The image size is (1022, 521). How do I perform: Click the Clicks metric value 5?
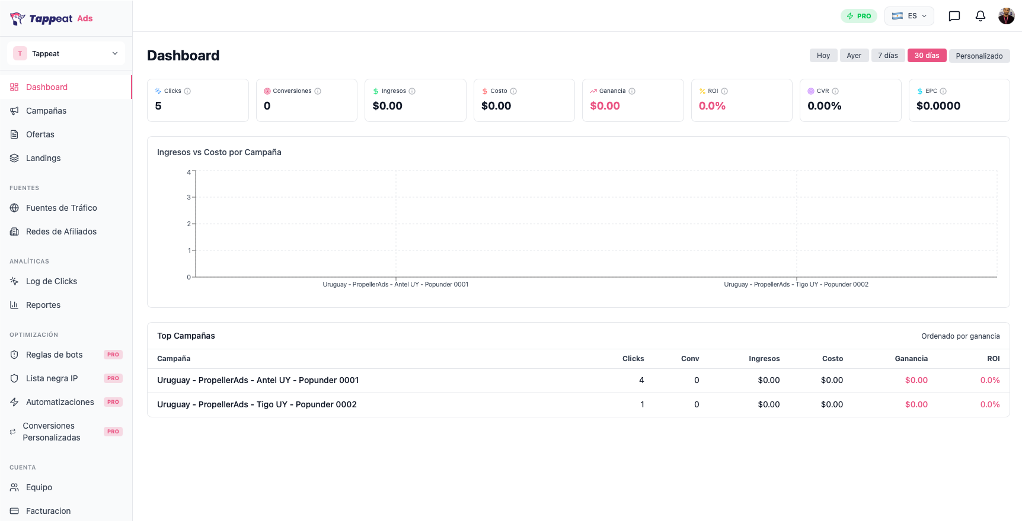(x=158, y=106)
